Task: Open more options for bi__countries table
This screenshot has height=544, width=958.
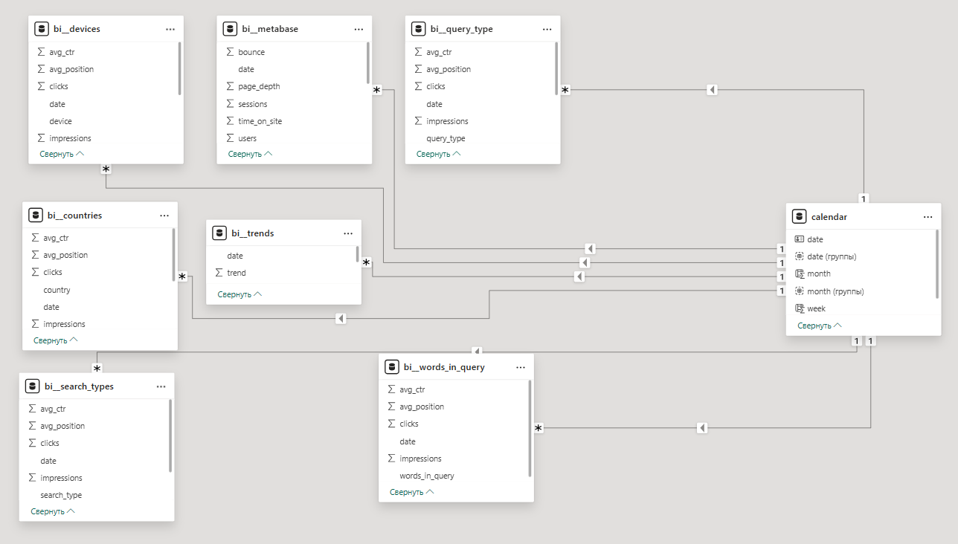Action: click(x=164, y=216)
